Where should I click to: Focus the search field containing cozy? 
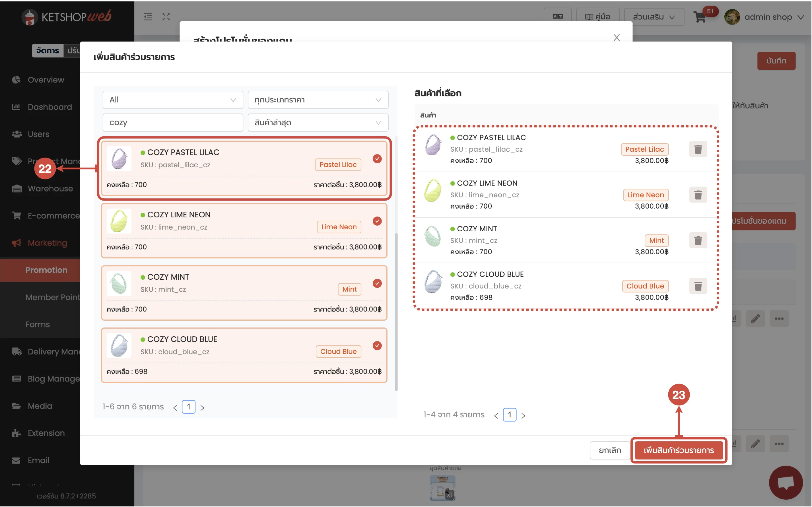(x=173, y=123)
